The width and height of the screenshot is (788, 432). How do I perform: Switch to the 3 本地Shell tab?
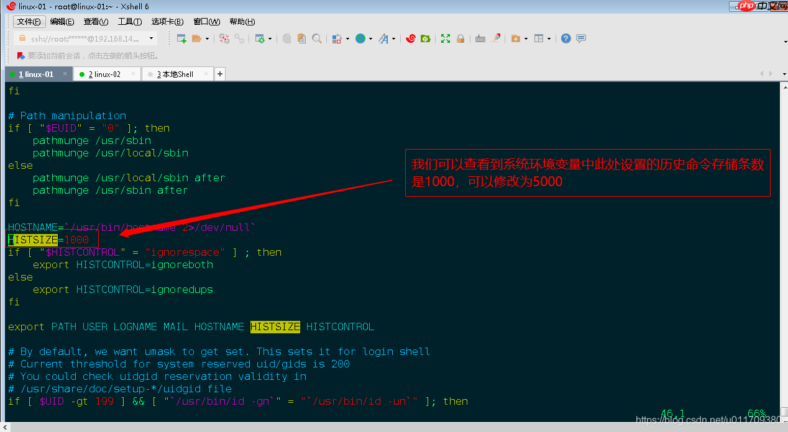click(x=175, y=74)
